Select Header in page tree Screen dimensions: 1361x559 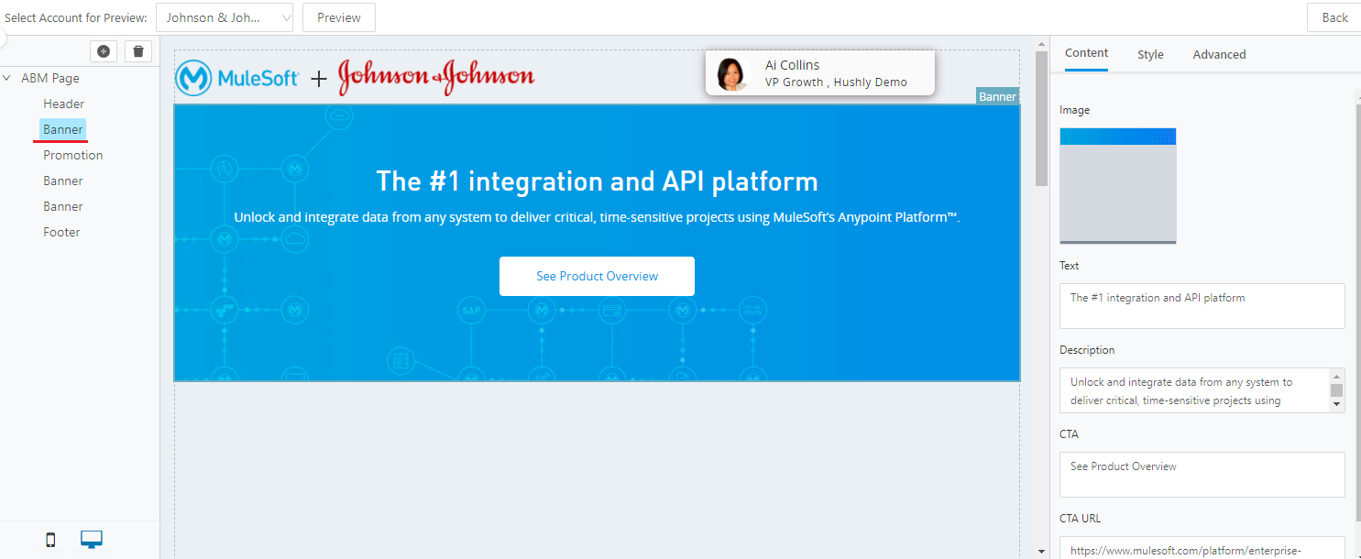point(64,104)
